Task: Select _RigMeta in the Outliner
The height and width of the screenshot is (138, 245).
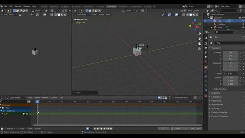Action: point(221,24)
